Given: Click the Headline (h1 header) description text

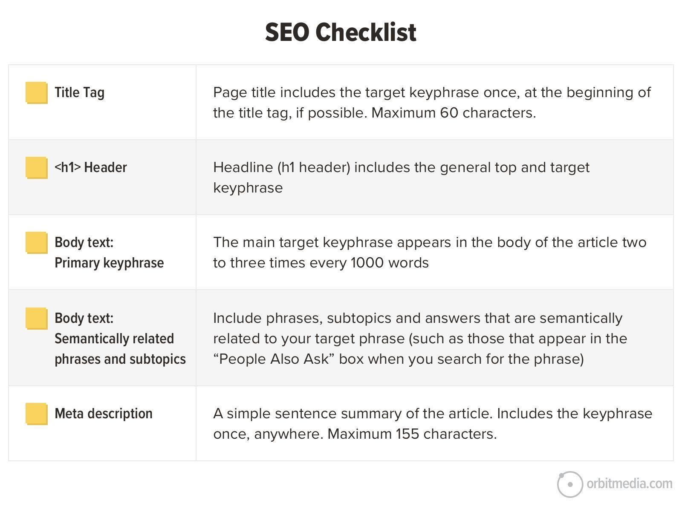Looking at the screenshot, I should tap(281, 167).
